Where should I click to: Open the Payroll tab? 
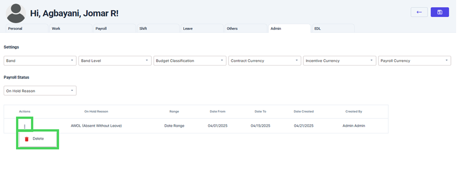pyautogui.click(x=115, y=29)
